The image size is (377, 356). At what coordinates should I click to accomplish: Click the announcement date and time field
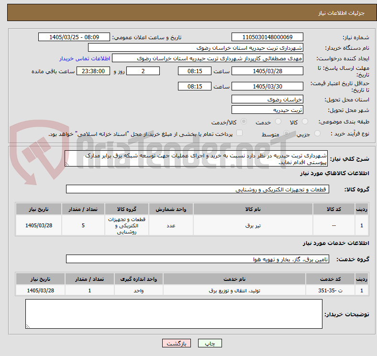(x=74, y=37)
